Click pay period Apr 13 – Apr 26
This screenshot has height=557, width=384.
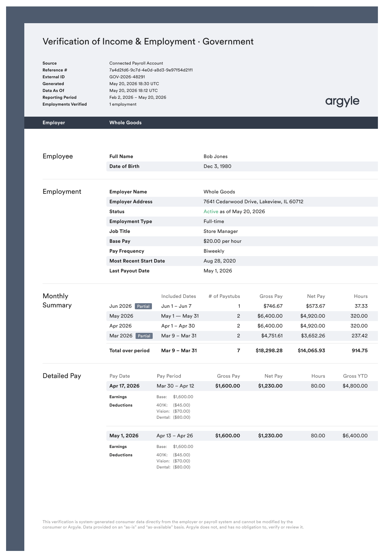click(175, 436)
